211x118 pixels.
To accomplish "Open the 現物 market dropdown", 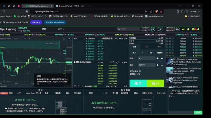I will click(x=45, y=29).
